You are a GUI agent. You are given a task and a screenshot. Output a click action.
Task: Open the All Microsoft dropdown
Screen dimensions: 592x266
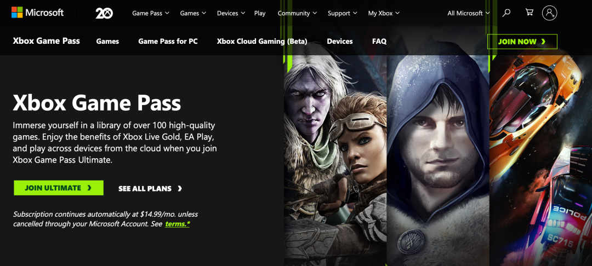click(x=469, y=13)
